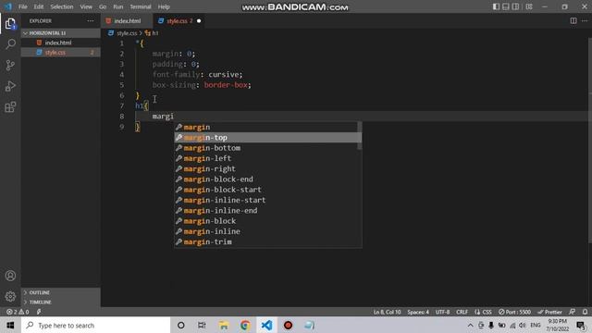Toggle the panel layout icon
The height and width of the screenshot is (333, 592).
pos(506,6)
